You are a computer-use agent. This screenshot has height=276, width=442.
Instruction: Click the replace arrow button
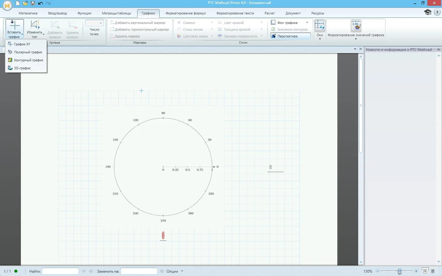coord(162,271)
